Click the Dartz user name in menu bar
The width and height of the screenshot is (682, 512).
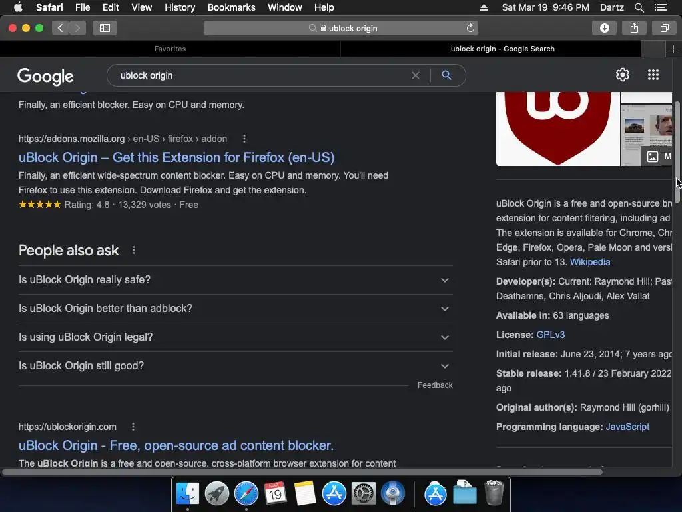pos(611,7)
